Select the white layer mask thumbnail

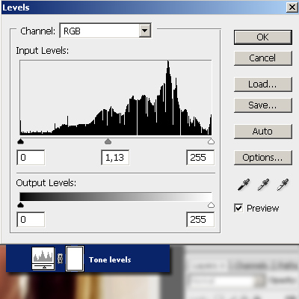75,259
